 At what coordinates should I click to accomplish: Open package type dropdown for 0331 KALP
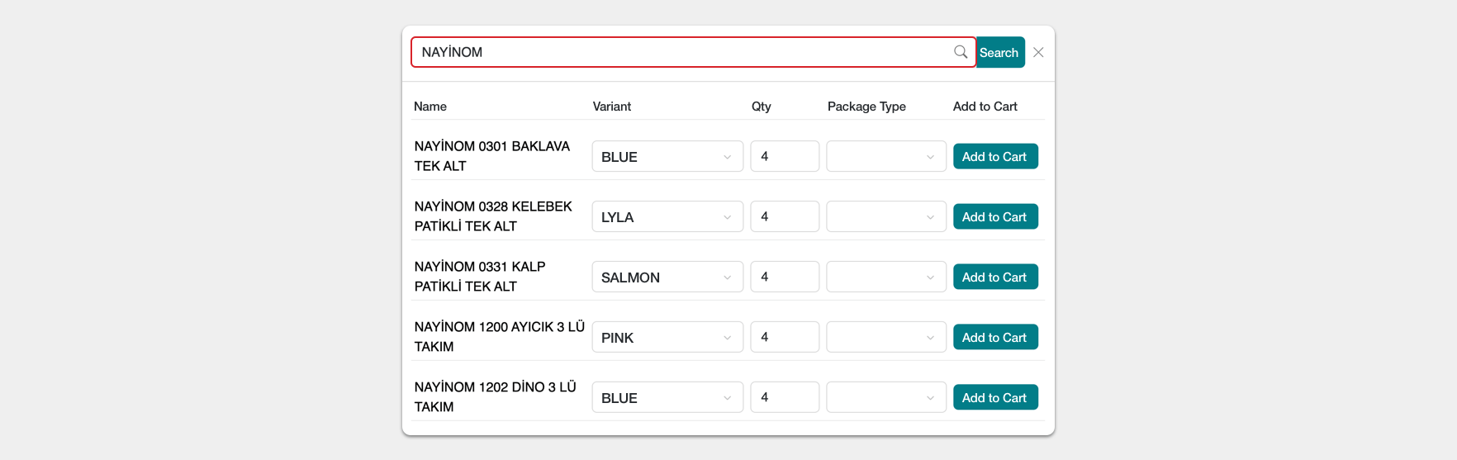[x=886, y=277]
